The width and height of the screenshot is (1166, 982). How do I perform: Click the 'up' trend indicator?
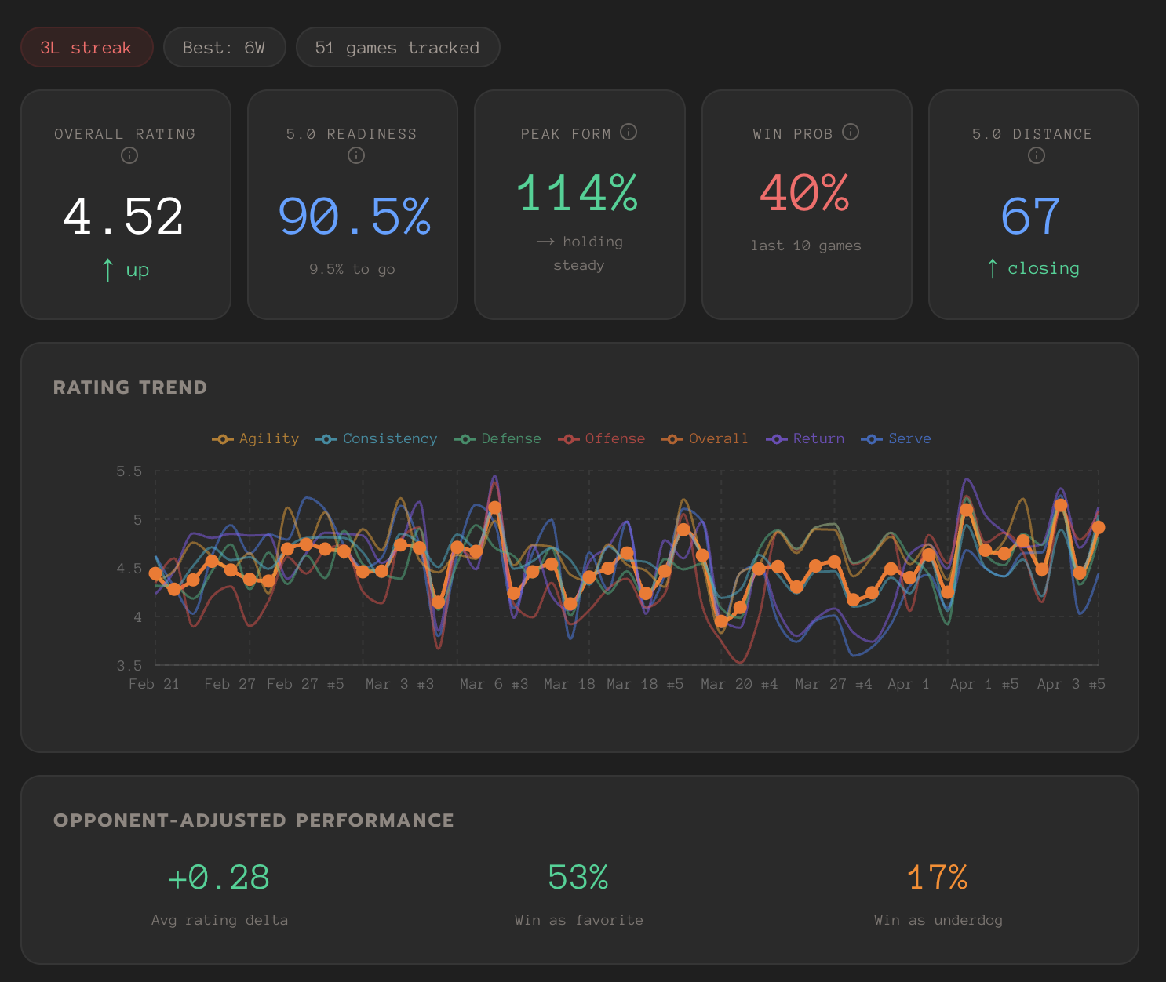126,270
